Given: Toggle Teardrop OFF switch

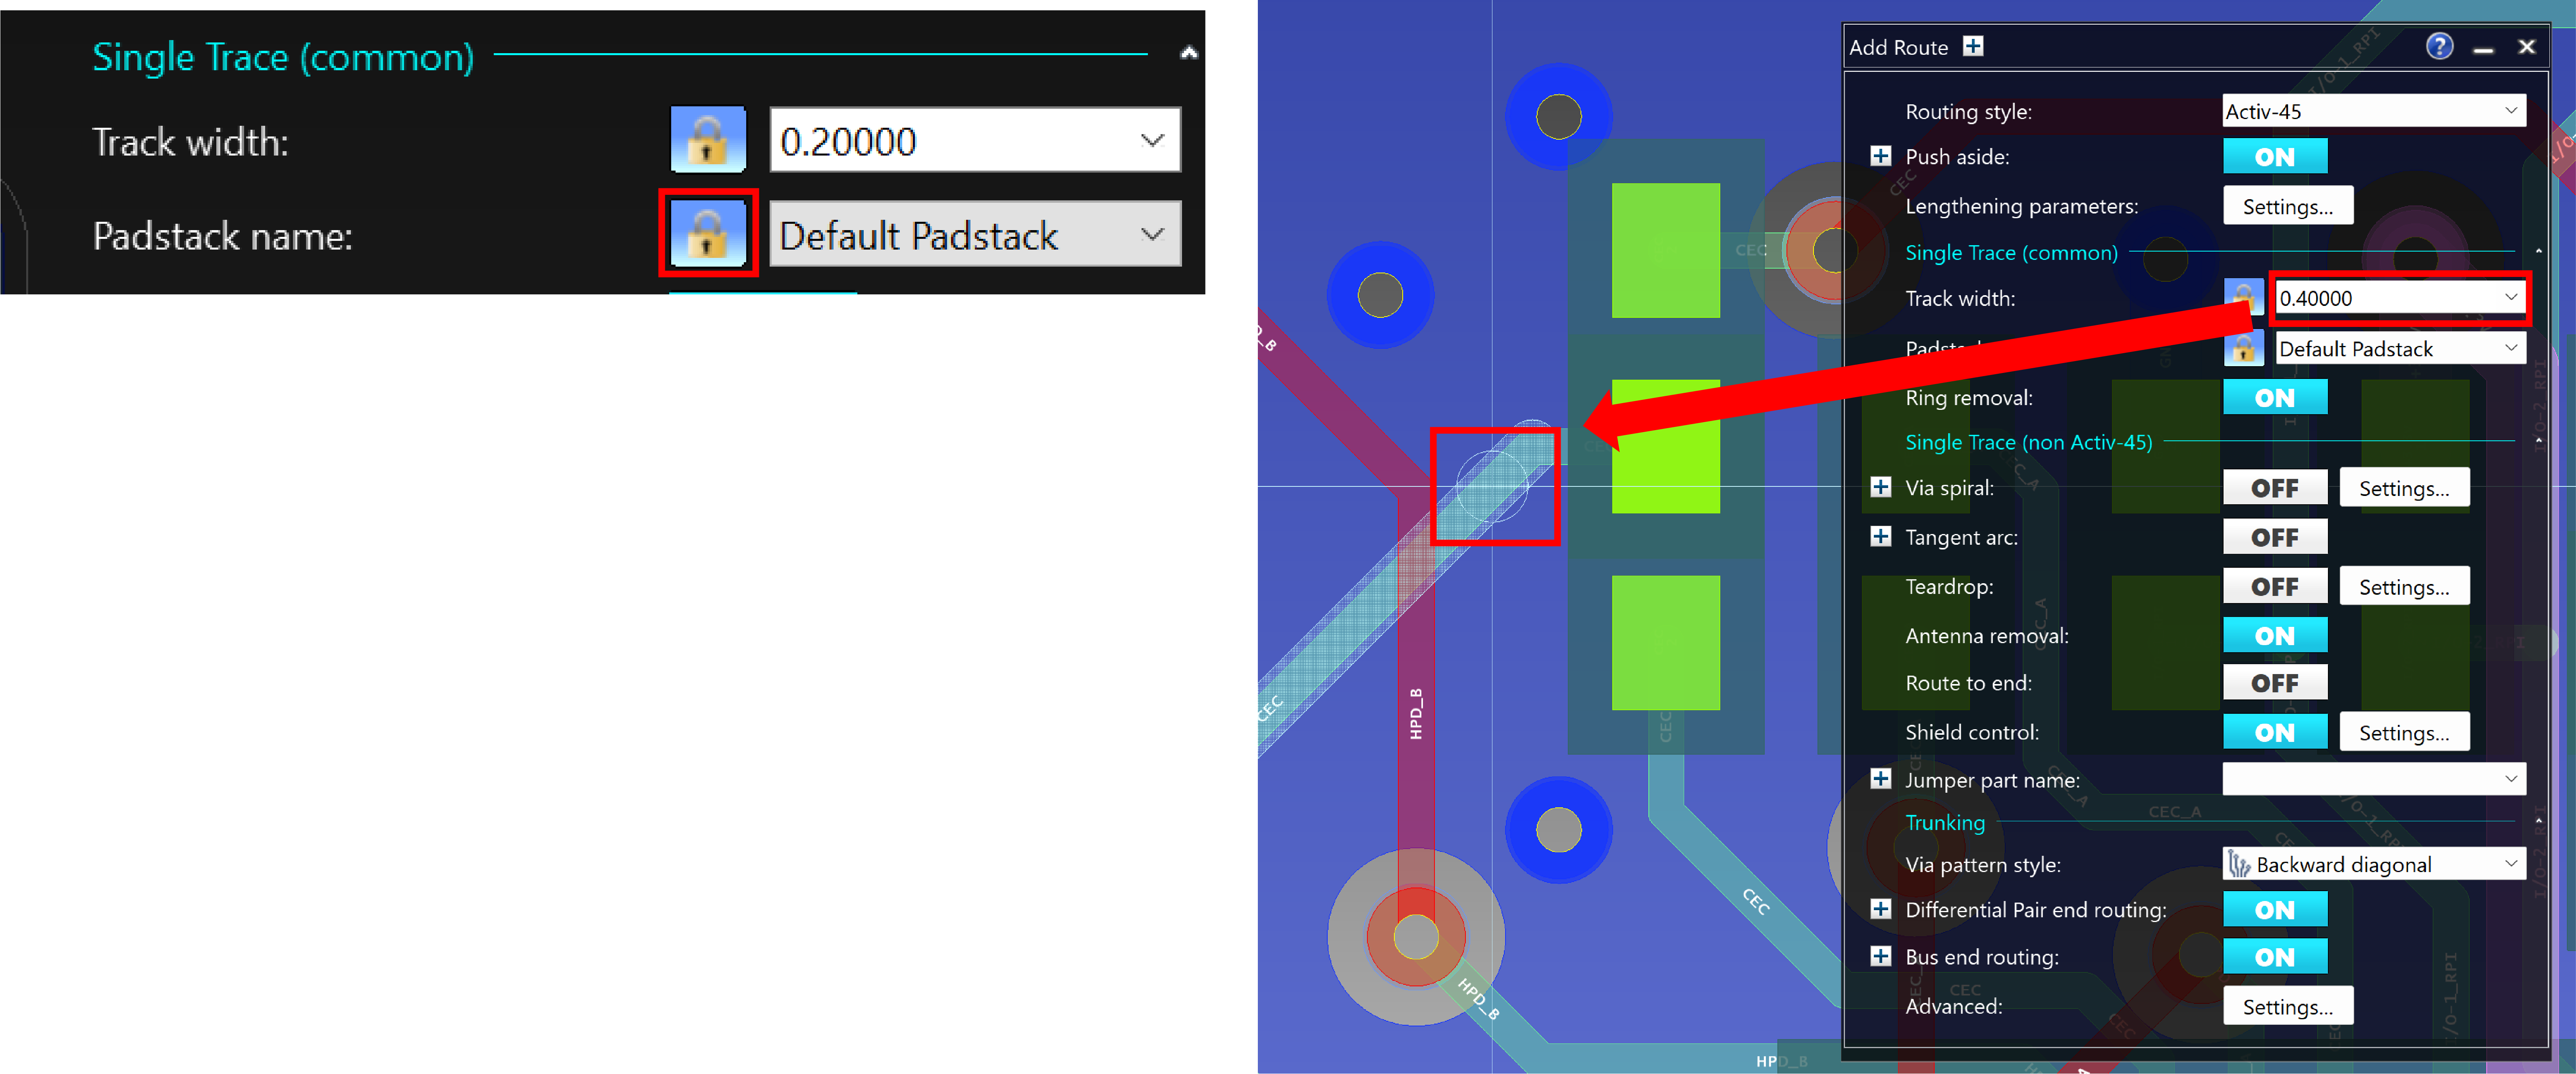Looking at the screenshot, I should point(2275,586).
